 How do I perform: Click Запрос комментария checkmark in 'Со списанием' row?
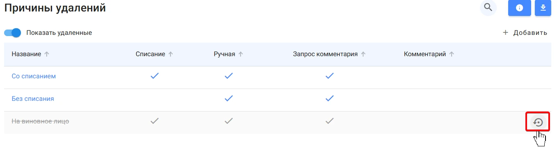(x=329, y=76)
